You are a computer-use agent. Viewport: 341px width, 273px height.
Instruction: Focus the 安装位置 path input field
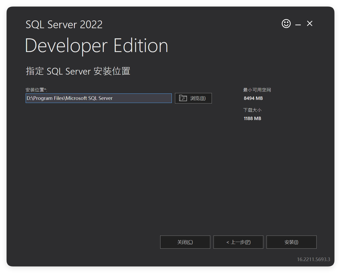coord(99,98)
